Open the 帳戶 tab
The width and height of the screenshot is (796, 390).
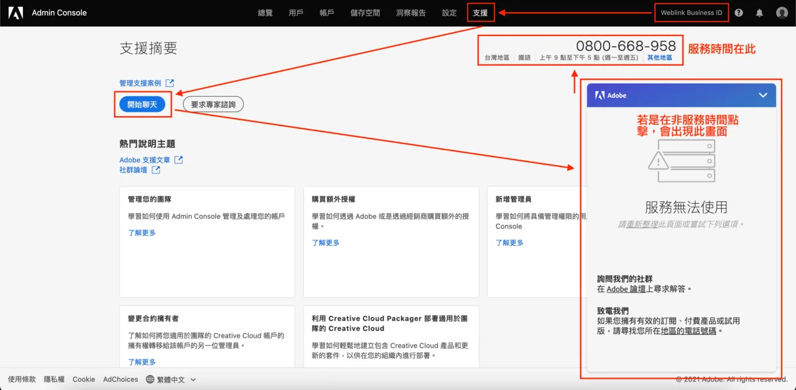point(327,12)
